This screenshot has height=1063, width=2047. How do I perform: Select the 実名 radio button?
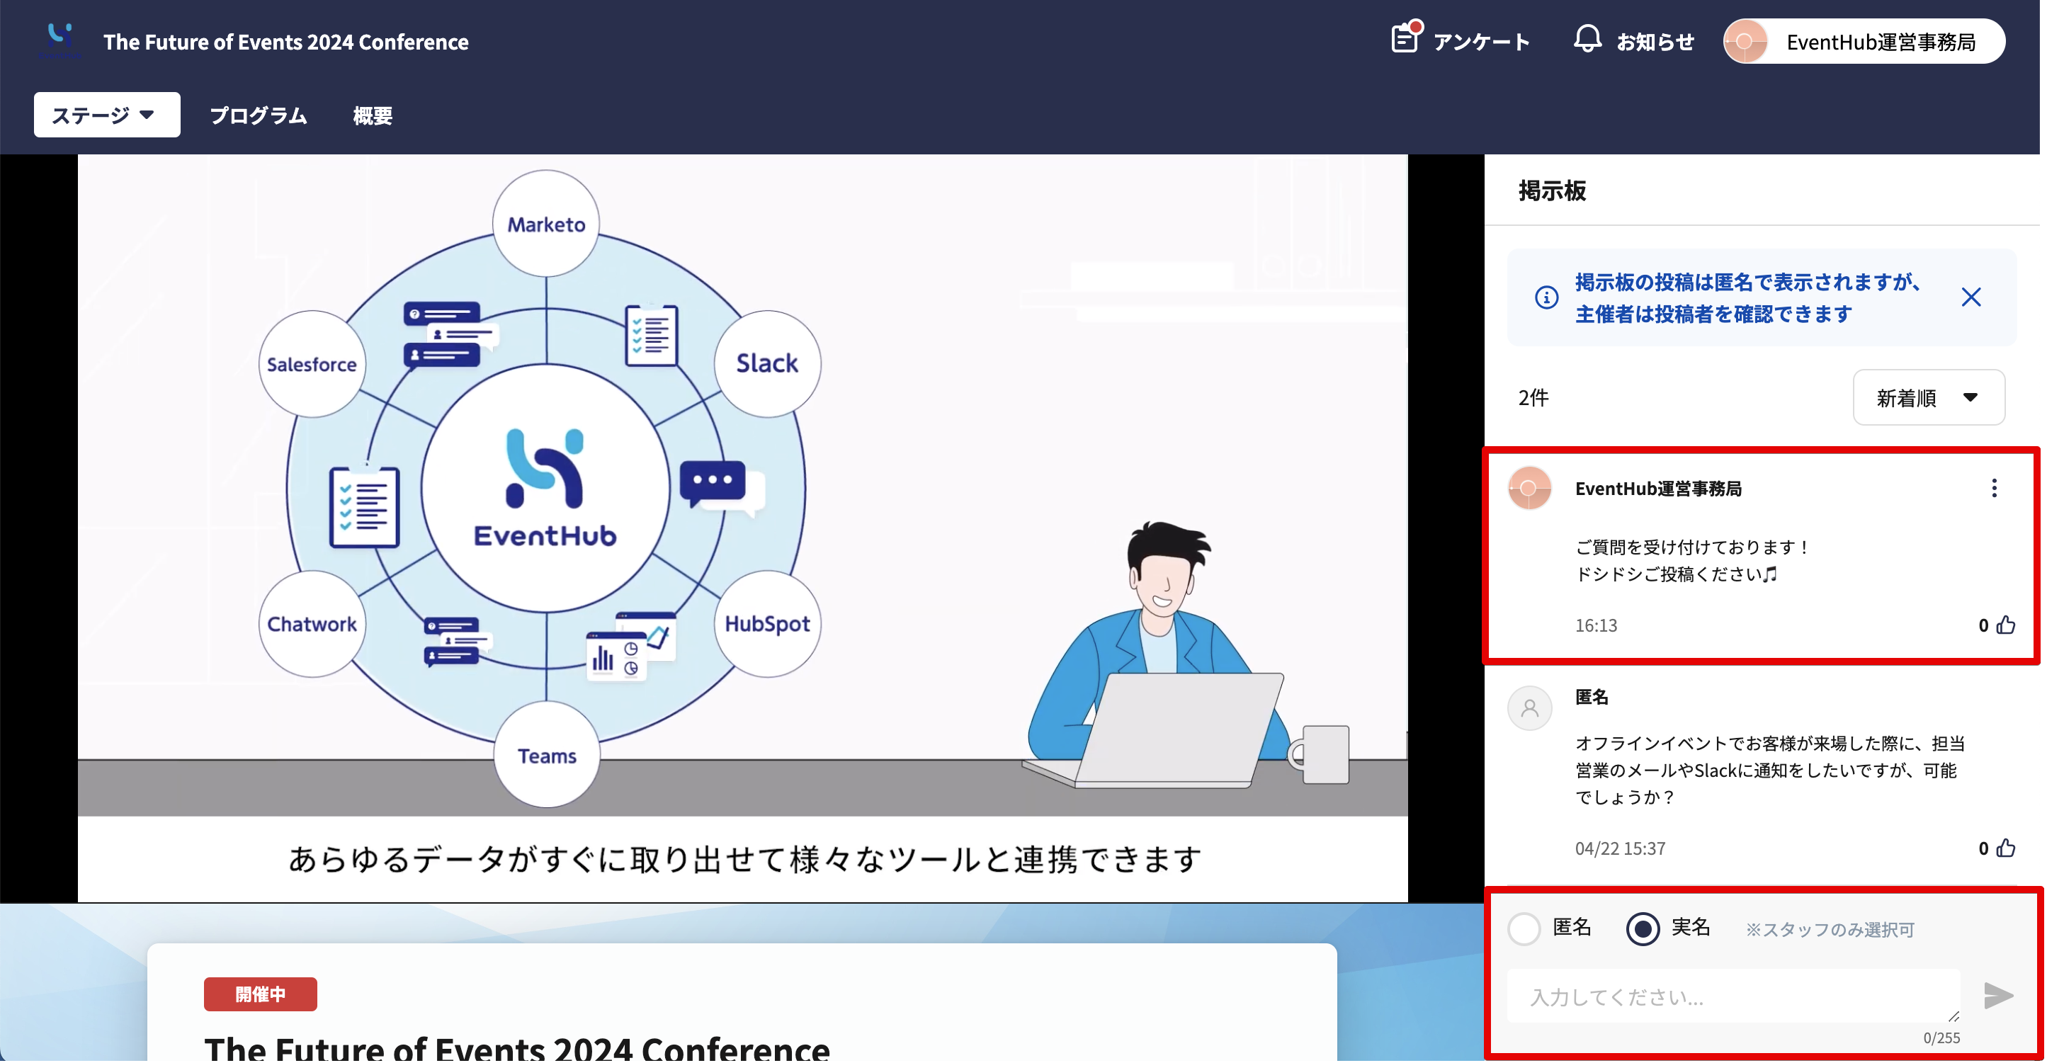pyautogui.click(x=1643, y=928)
